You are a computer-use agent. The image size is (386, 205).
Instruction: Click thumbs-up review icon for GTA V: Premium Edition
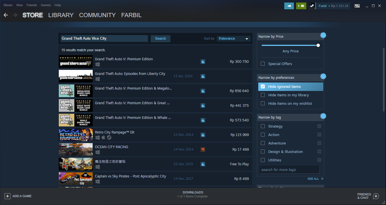[x=203, y=62]
